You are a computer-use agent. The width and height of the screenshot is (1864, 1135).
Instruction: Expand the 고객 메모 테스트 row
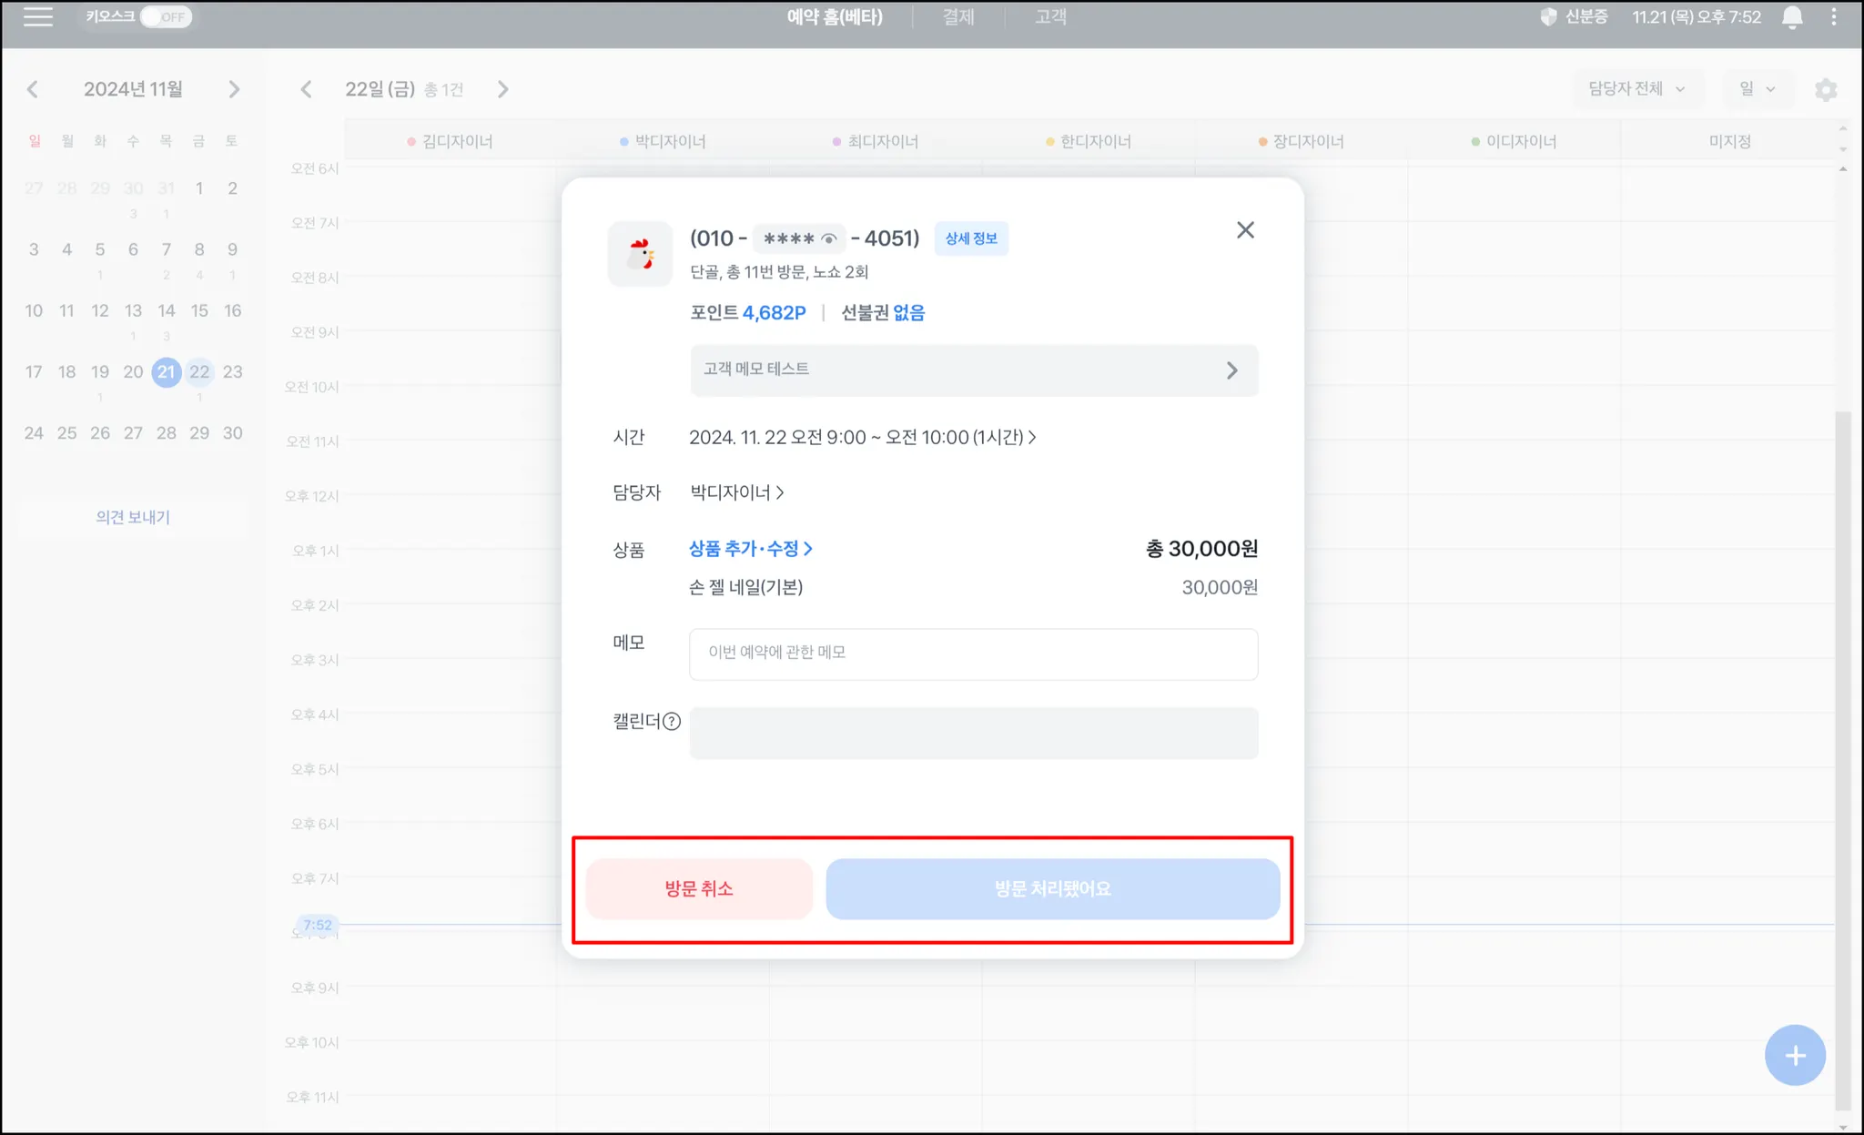973,370
